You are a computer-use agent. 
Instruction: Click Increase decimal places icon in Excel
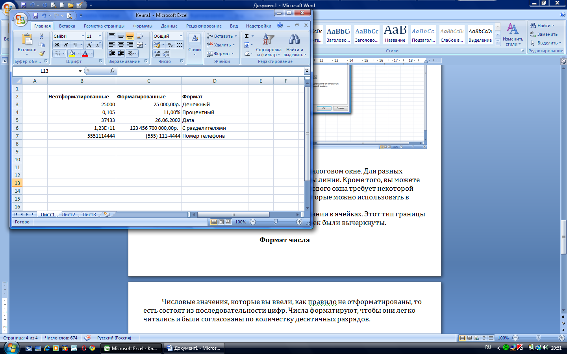[157, 53]
